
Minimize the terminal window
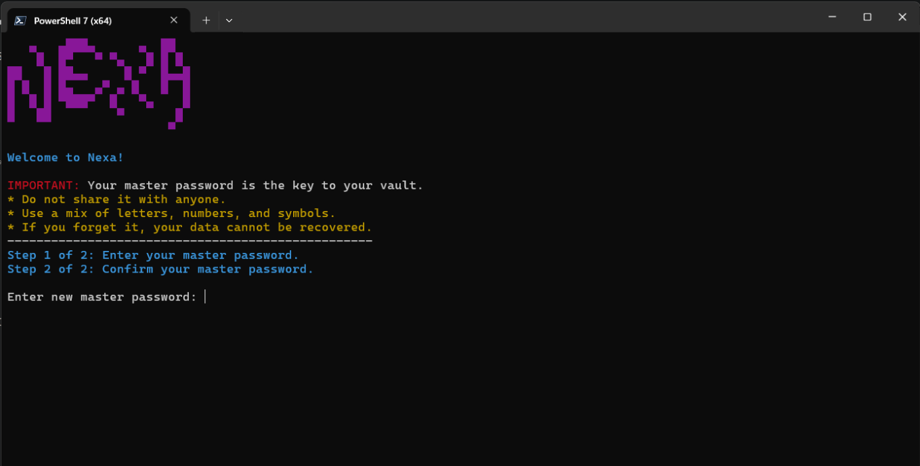[832, 17]
